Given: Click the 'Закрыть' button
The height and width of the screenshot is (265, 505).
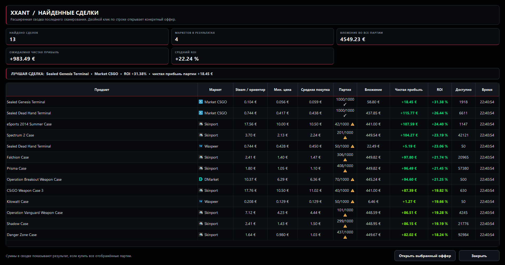Looking at the screenshot, I should tap(479, 256).
